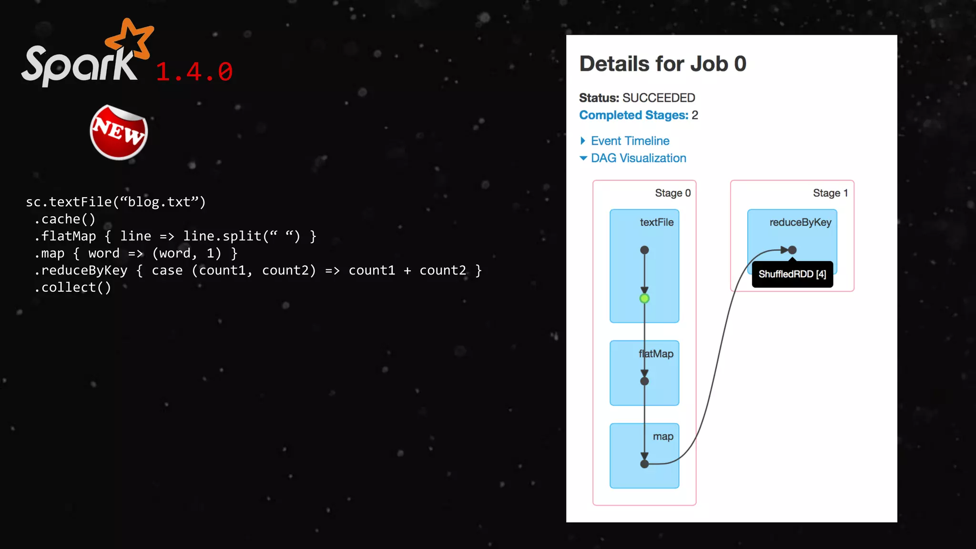976x549 pixels.
Task: Click the red NEW sticker badge
Action: click(x=119, y=132)
